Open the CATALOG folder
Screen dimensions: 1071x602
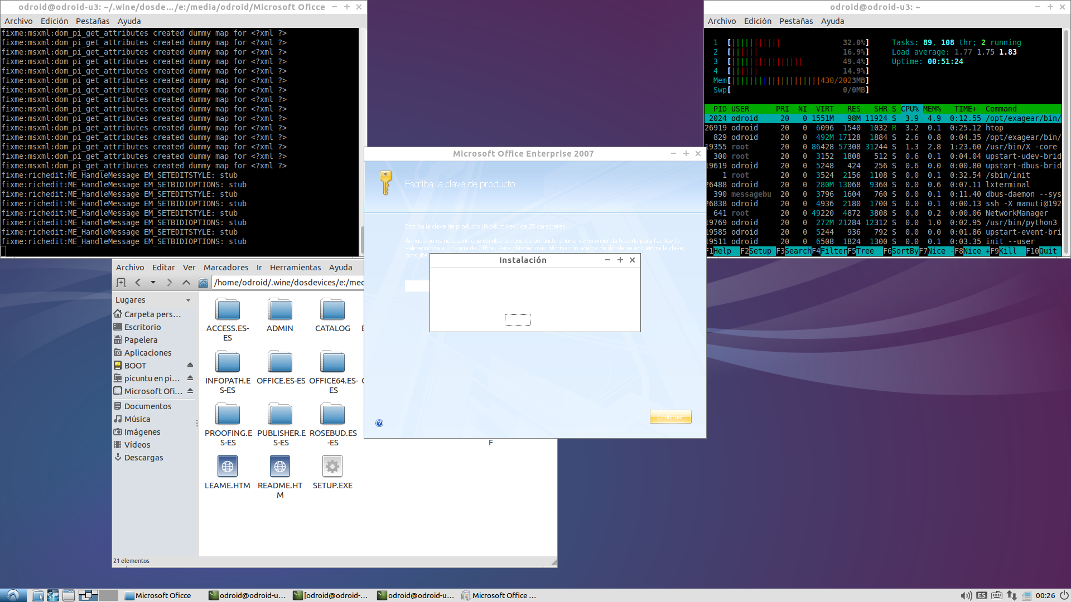(x=332, y=310)
